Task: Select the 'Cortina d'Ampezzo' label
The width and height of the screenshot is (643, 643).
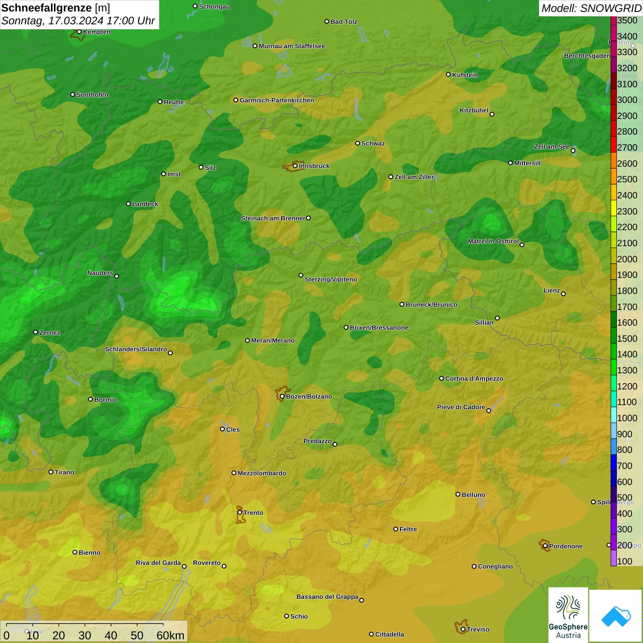Action: [474, 378]
